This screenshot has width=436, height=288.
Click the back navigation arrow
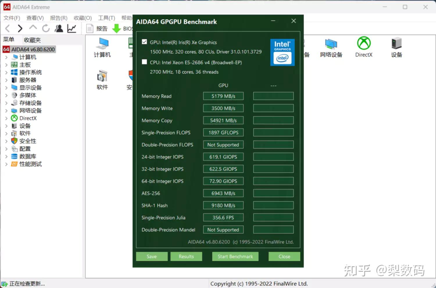[7, 28]
